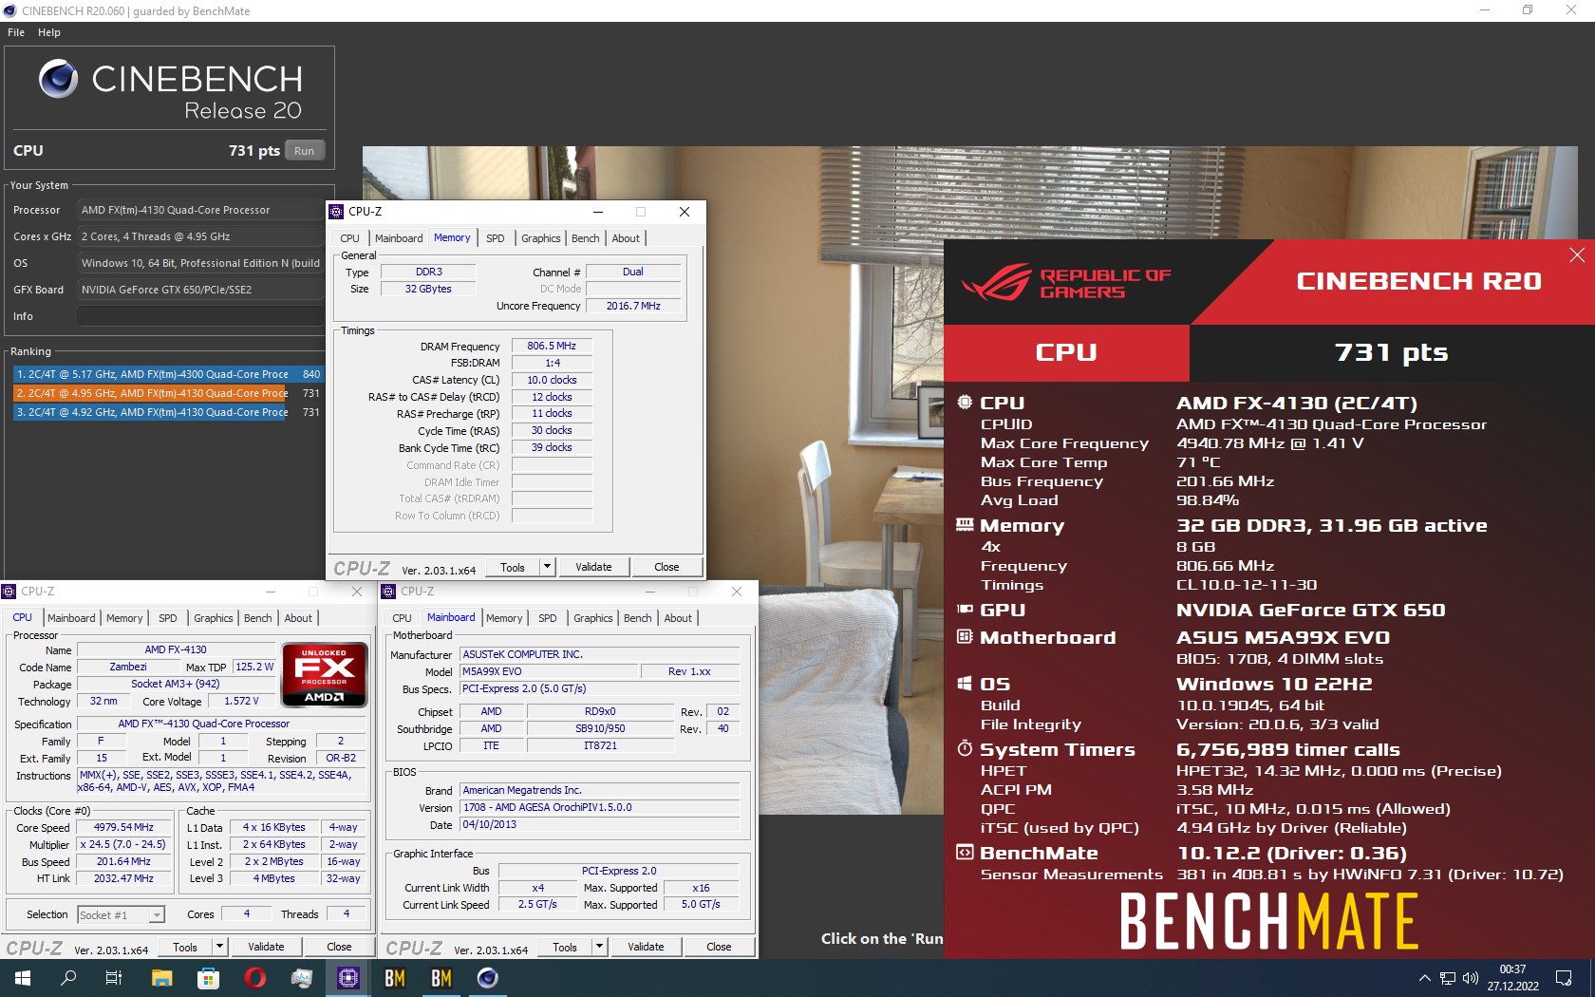Open About tab in Memory CPU-Z window
The width and height of the screenshot is (1595, 997).
pos(626,238)
